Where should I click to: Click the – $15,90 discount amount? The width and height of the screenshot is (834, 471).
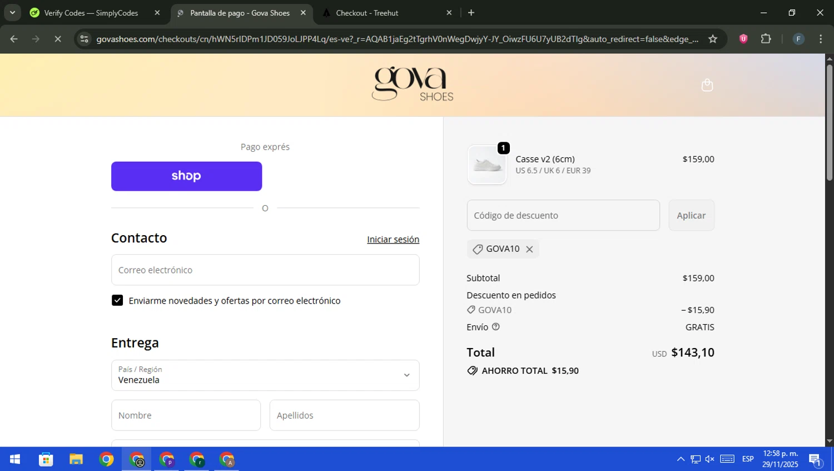[698, 310]
